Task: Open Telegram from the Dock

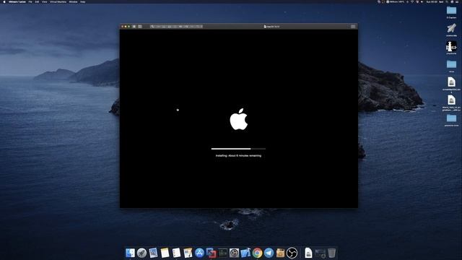Action: click(269, 253)
